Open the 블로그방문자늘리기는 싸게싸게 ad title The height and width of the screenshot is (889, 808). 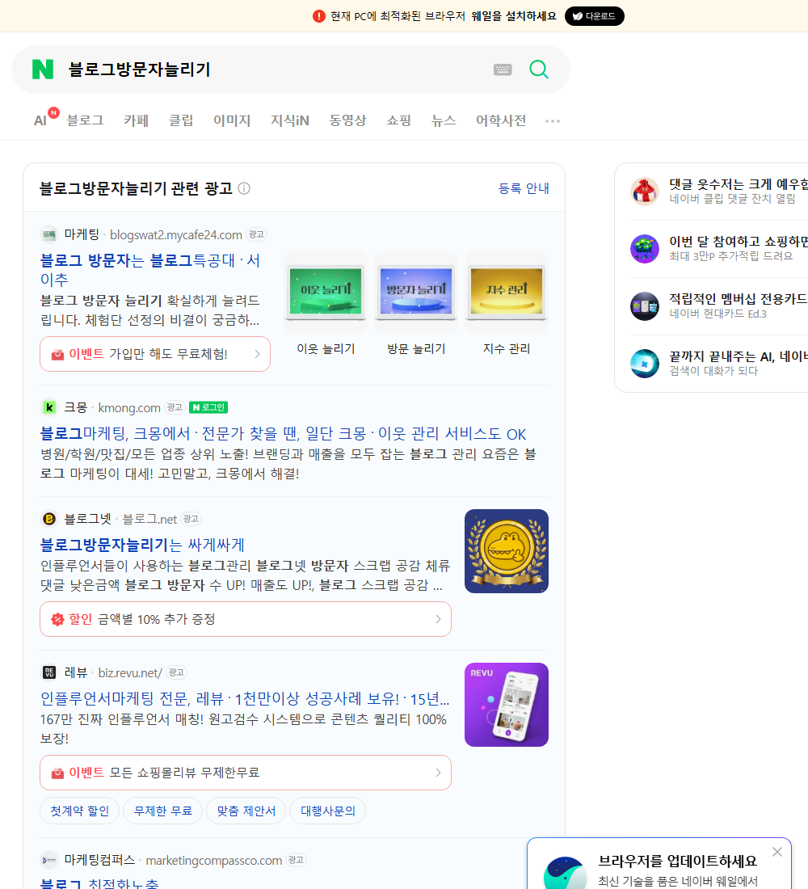coord(142,545)
